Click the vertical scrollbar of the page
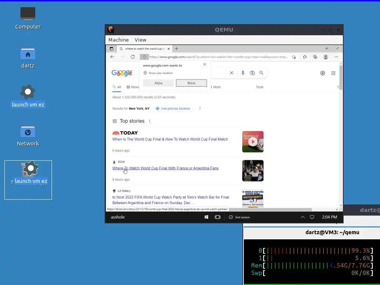This screenshot has width=380, height=285. point(341,78)
